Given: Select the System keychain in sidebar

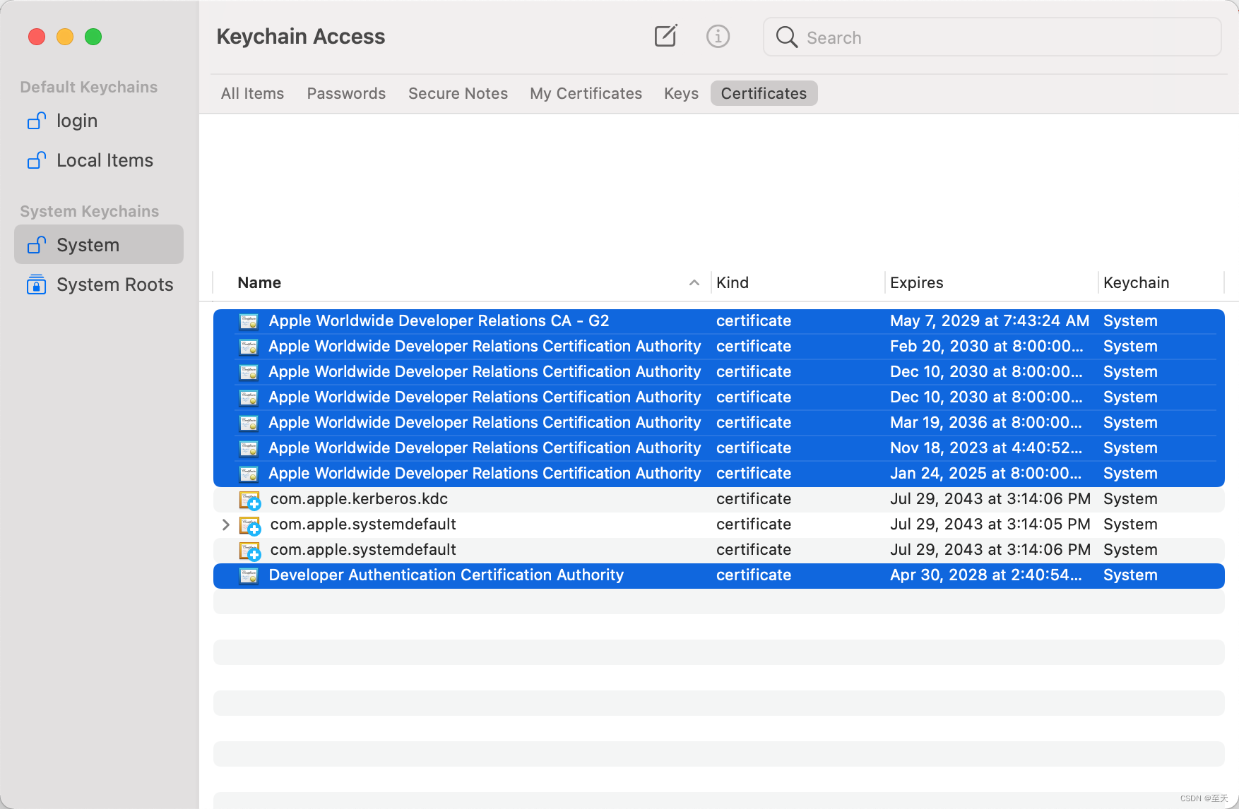Looking at the screenshot, I should [99, 244].
